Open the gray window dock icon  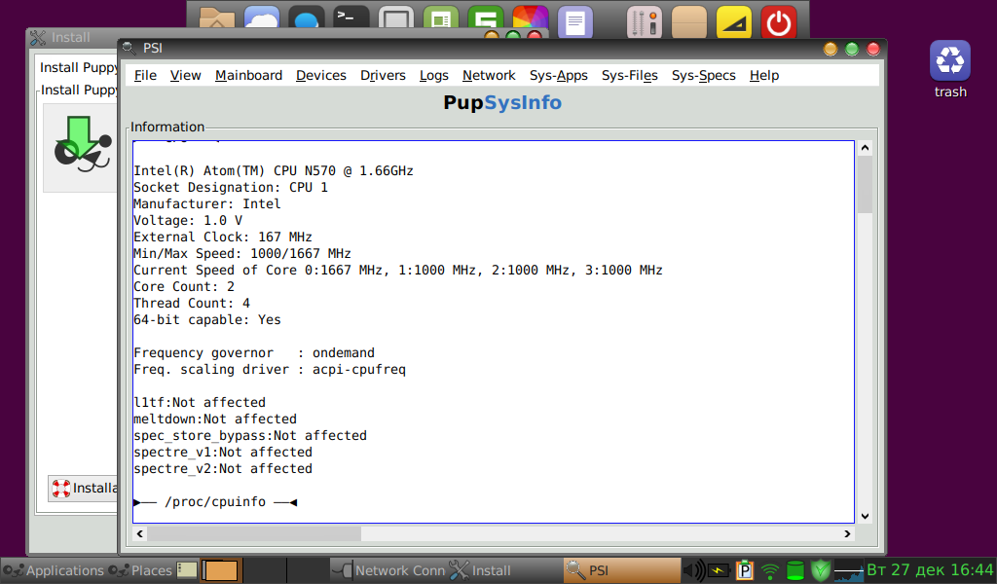pyautogui.click(x=395, y=19)
